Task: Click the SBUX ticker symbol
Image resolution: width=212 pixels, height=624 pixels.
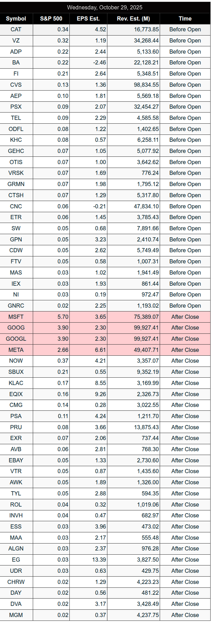Action: (16, 372)
